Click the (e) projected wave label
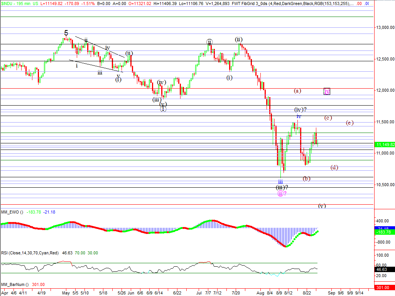This screenshot has height=296, width=395. click(x=349, y=123)
